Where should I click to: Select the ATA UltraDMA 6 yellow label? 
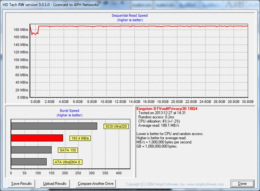[67, 162]
